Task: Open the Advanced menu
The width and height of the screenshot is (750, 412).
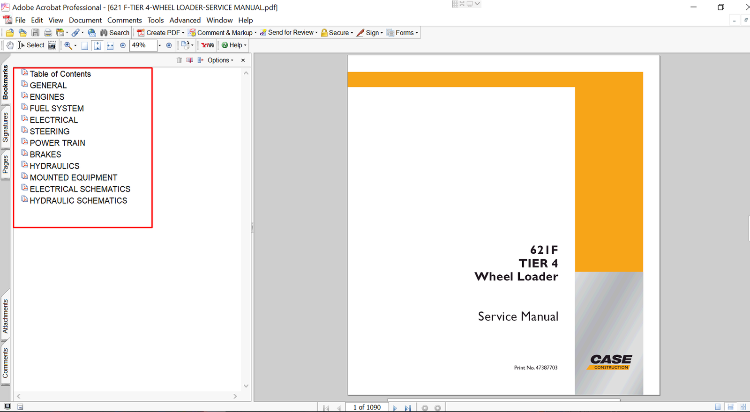Action: click(x=185, y=20)
